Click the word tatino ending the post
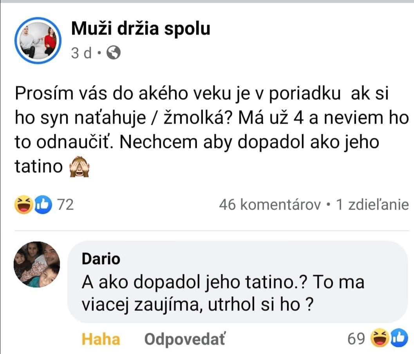This screenshot has height=354, width=414. click(x=38, y=167)
